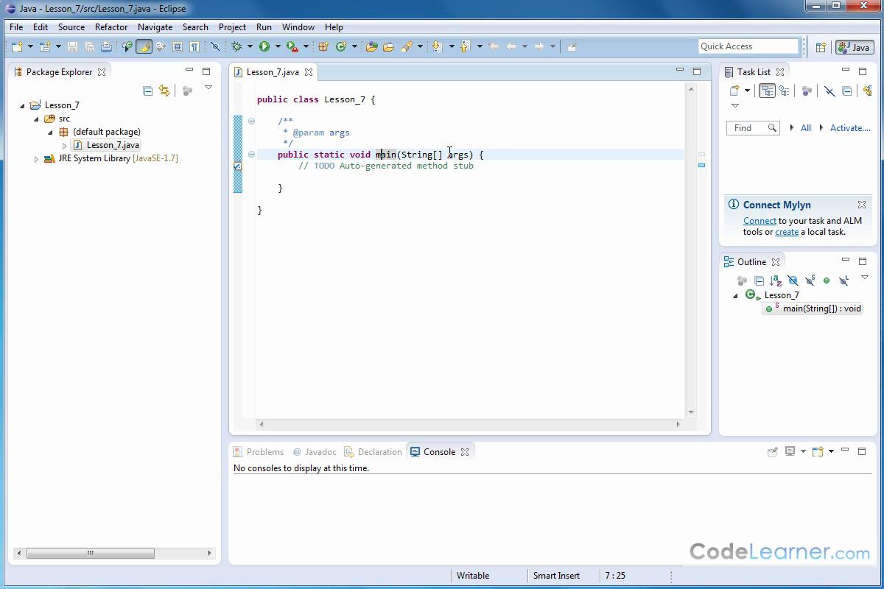Click Activate link in Task List
Viewport: 884px width, 589px height.
coord(850,127)
